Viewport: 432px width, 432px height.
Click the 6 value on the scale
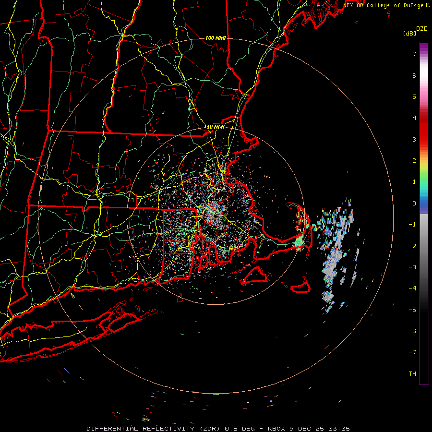414,75
